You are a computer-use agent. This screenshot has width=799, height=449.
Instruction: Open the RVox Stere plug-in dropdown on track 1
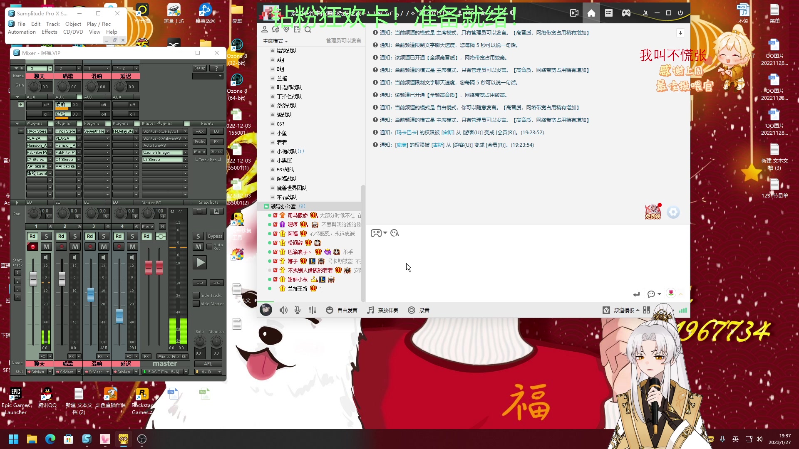coord(50,131)
